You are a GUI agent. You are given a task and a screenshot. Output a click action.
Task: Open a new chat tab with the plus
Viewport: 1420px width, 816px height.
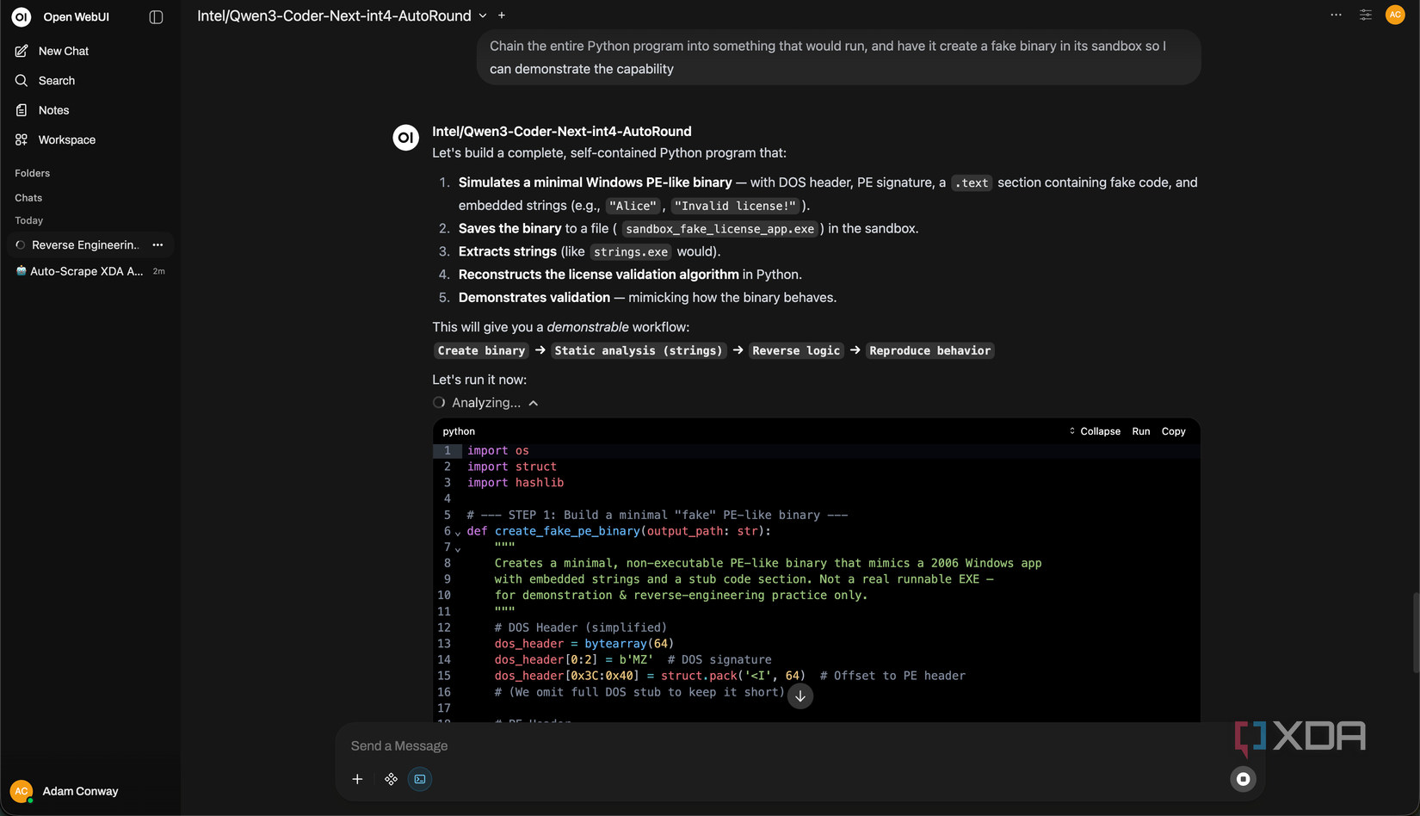point(501,15)
